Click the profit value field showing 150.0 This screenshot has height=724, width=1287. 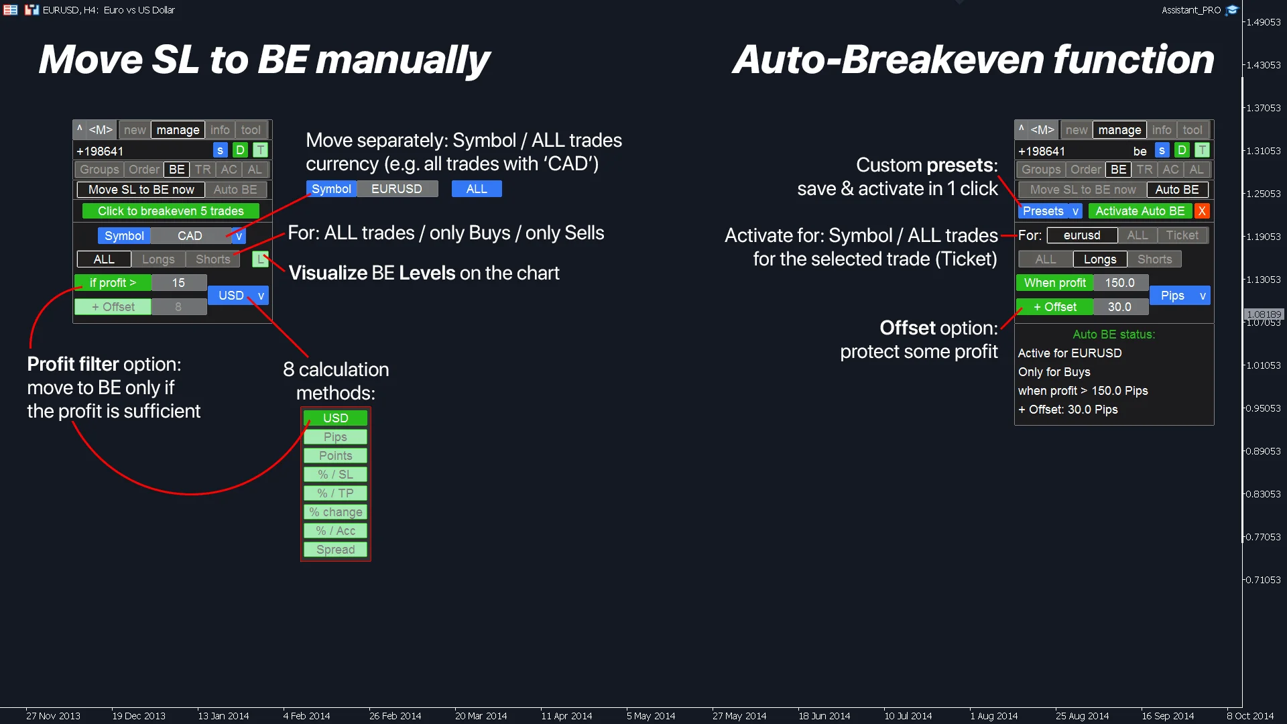pos(1119,283)
